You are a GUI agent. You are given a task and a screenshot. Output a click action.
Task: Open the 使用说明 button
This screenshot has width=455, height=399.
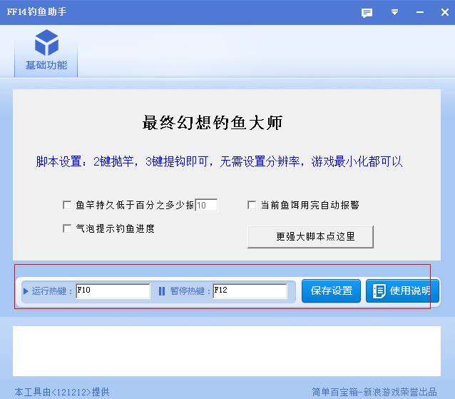tap(402, 291)
